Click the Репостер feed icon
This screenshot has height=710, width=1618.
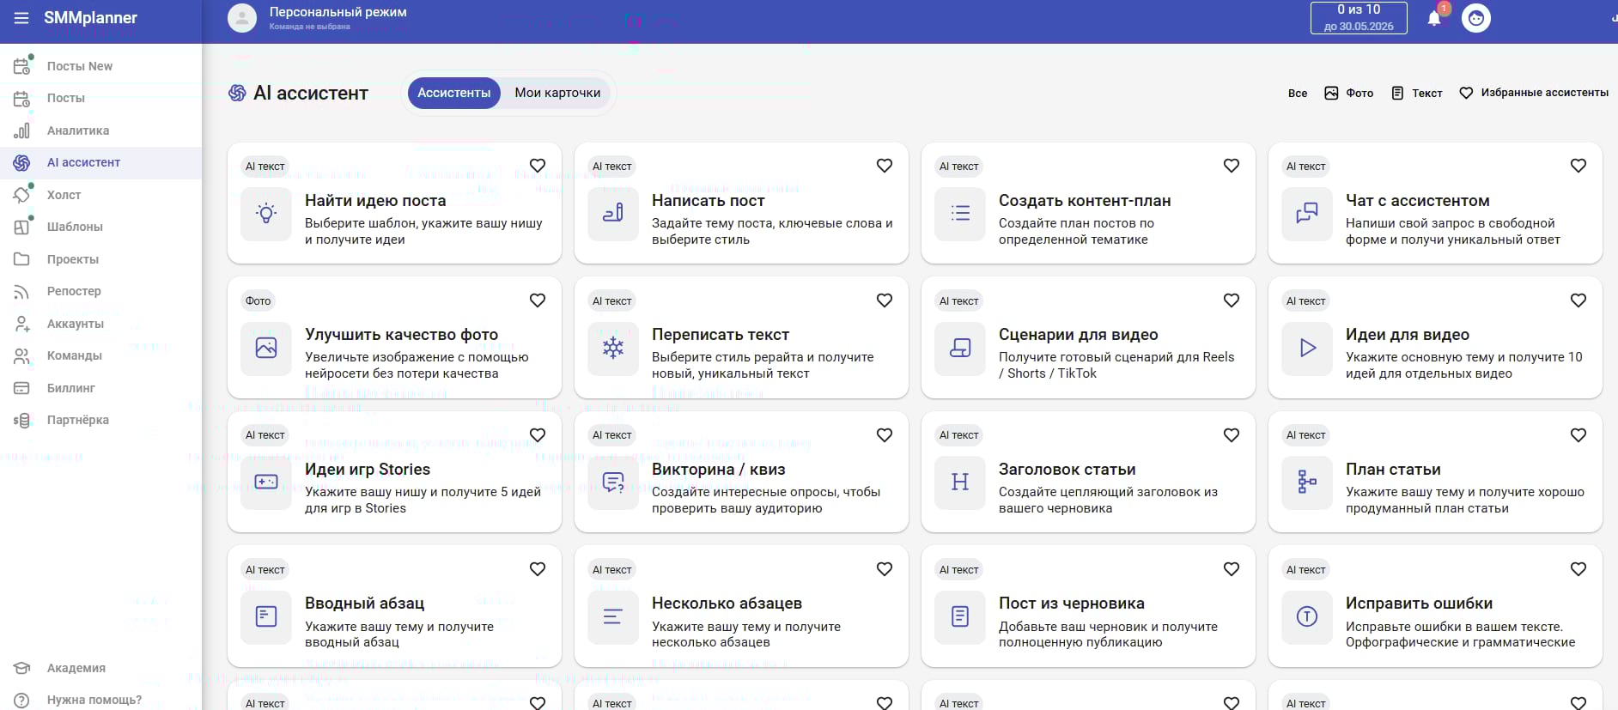point(22,291)
